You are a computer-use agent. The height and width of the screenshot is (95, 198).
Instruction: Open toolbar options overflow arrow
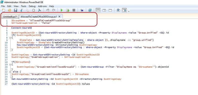(129, 11)
